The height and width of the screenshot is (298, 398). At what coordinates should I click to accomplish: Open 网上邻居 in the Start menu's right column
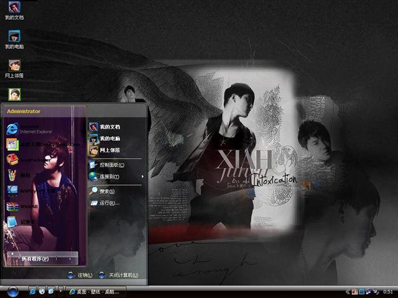[x=104, y=150]
